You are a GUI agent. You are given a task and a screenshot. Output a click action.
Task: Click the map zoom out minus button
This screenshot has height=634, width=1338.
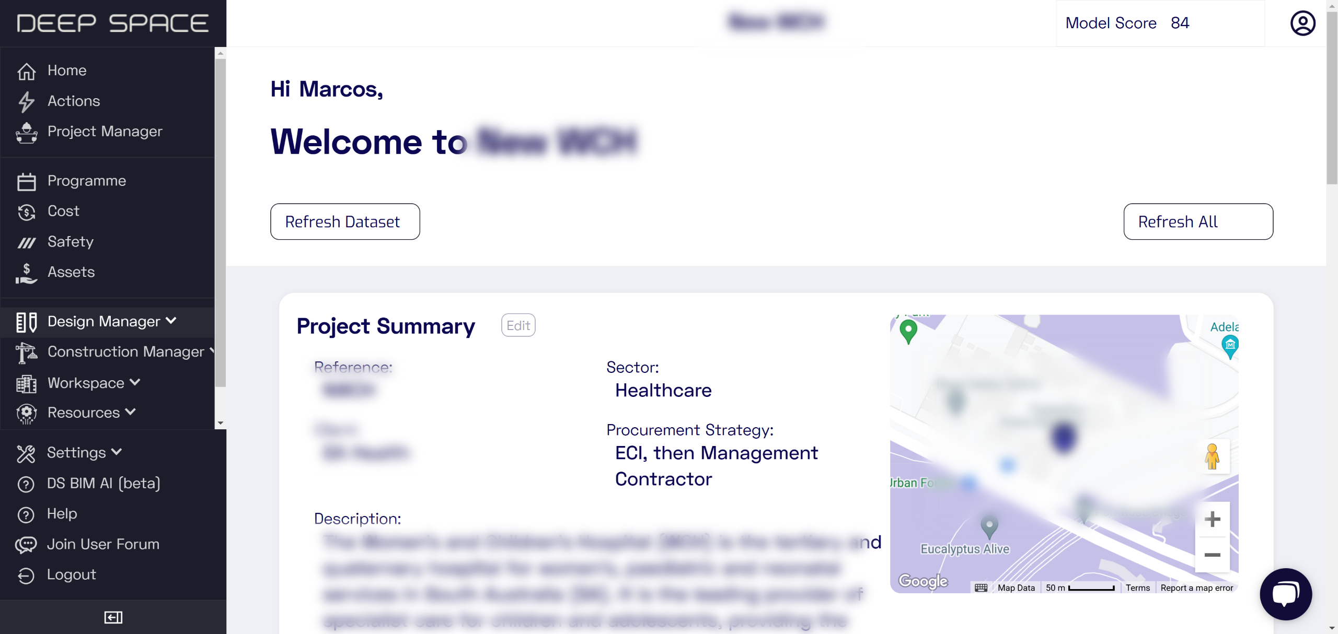tap(1212, 555)
